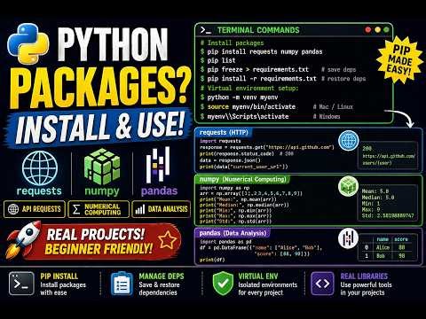Click the '200' status in requests output

pyautogui.click(x=367, y=148)
